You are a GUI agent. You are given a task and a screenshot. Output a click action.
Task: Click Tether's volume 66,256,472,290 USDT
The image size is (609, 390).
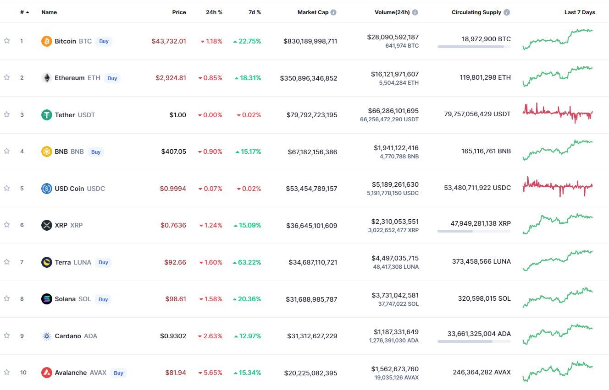pos(389,119)
